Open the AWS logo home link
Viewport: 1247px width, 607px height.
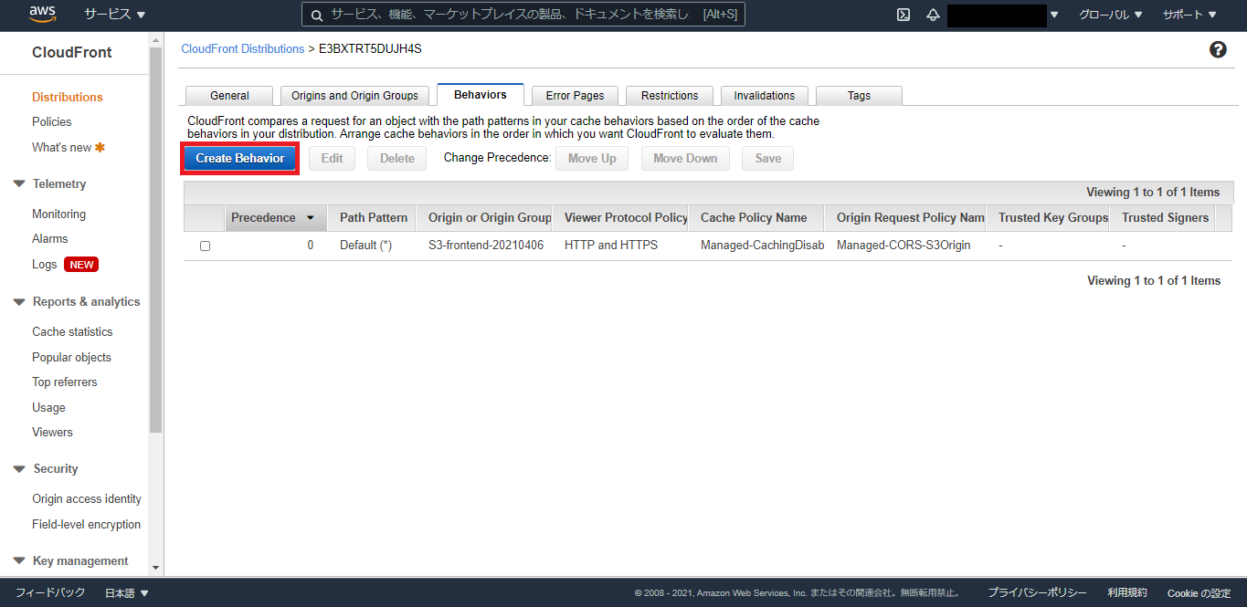[x=43, y=14]
